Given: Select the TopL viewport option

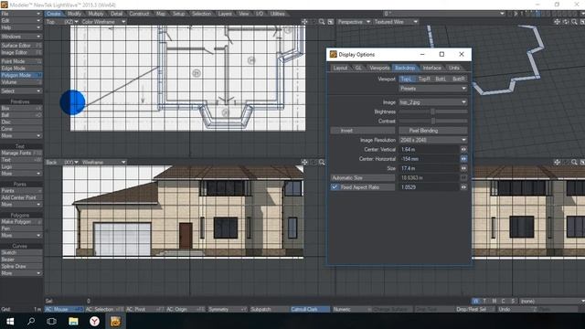Looking at the screenshot, I should tap(406, 79).
